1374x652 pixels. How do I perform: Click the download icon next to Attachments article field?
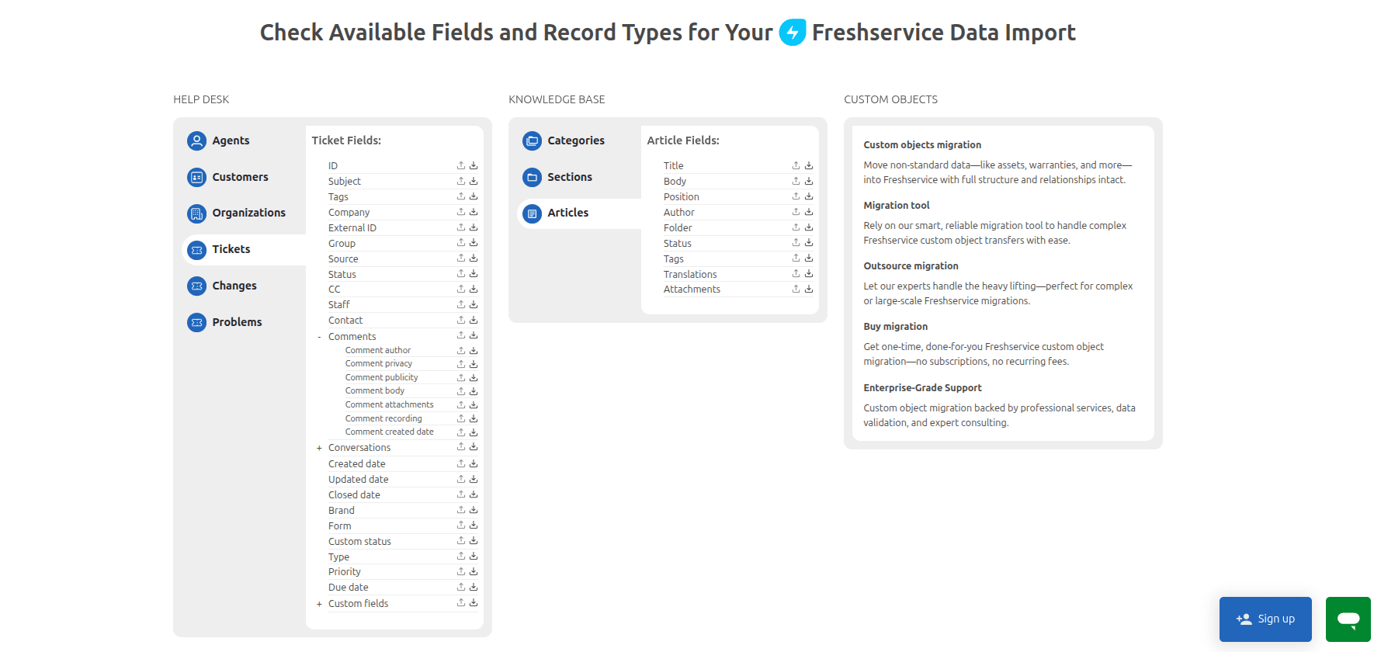pos(808,289)
